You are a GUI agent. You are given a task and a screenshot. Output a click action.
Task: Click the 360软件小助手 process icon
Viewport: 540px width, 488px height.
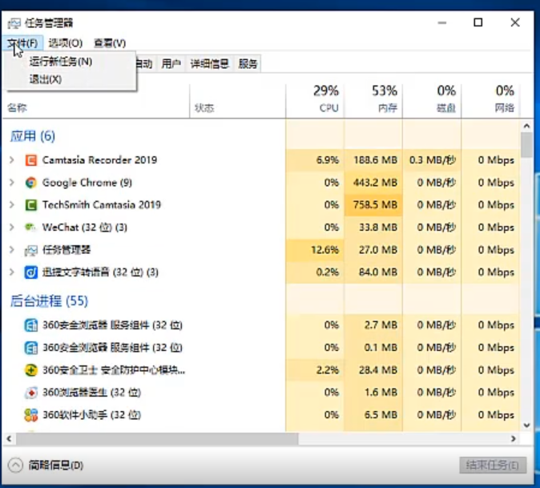click(x=30, y=415)
